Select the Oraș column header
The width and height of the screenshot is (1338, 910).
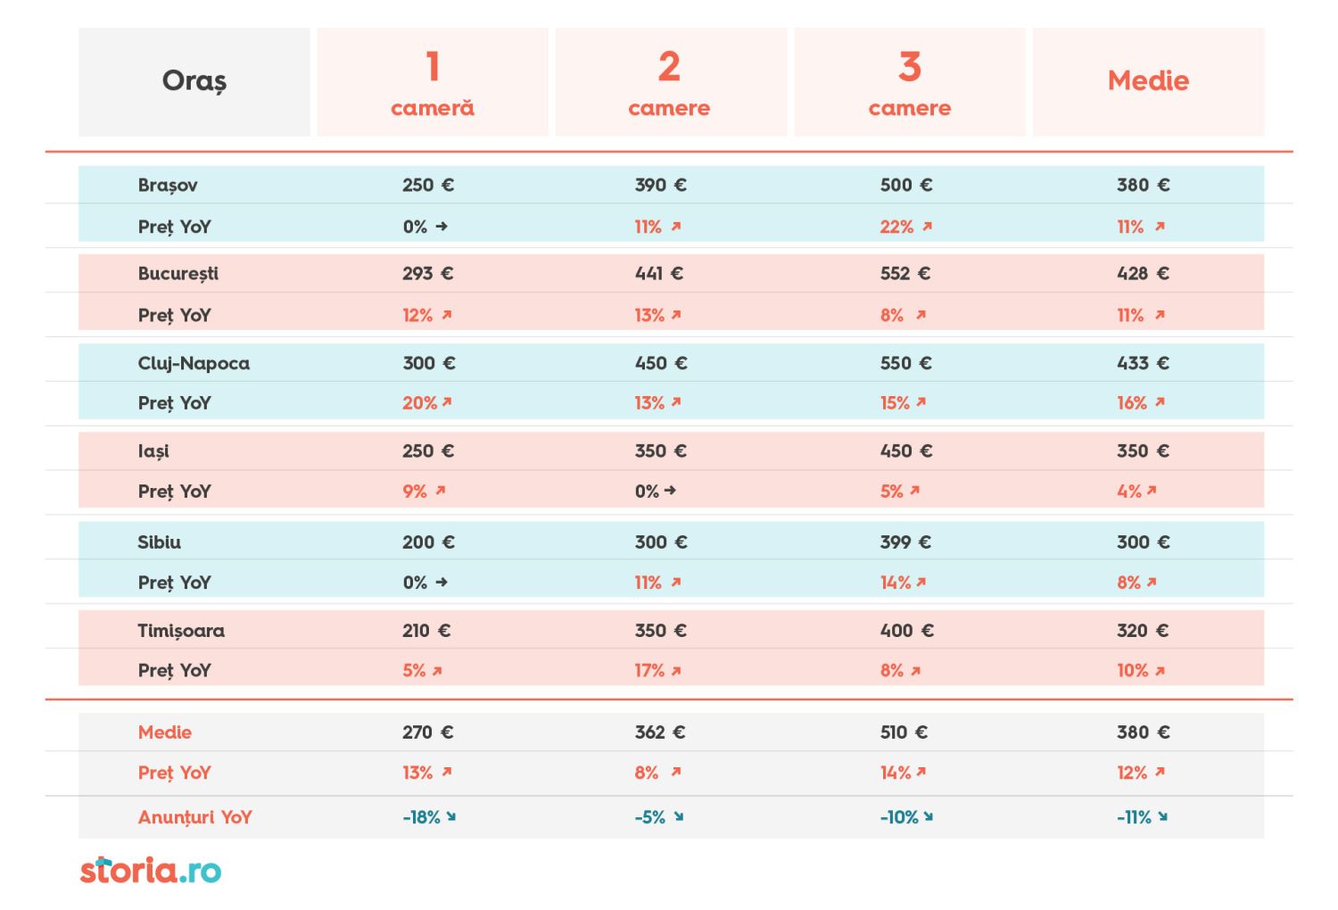point(194,82)
